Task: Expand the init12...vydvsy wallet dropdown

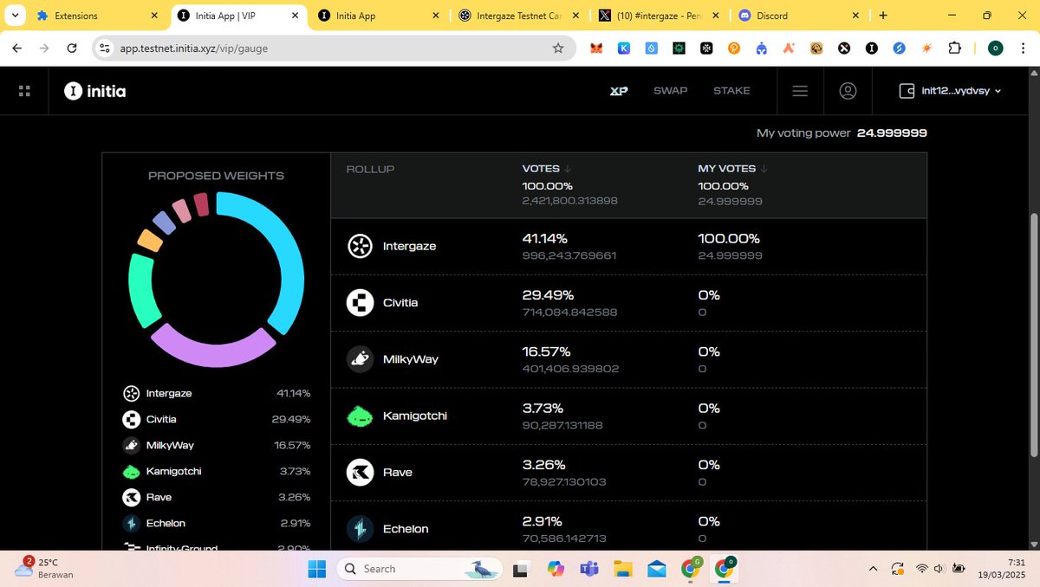Action: point(951,91)
